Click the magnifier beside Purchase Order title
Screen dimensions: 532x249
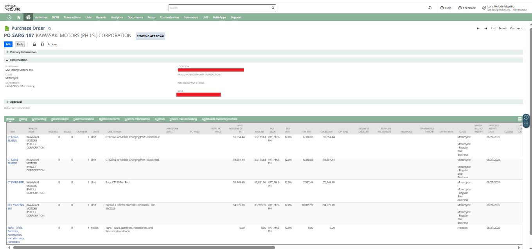tap(50, 29)
